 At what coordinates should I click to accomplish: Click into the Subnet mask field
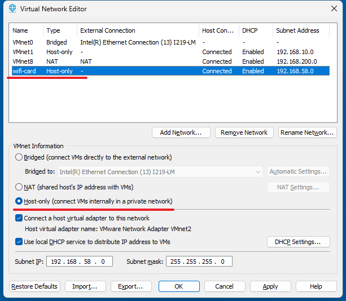pos(199,262)
